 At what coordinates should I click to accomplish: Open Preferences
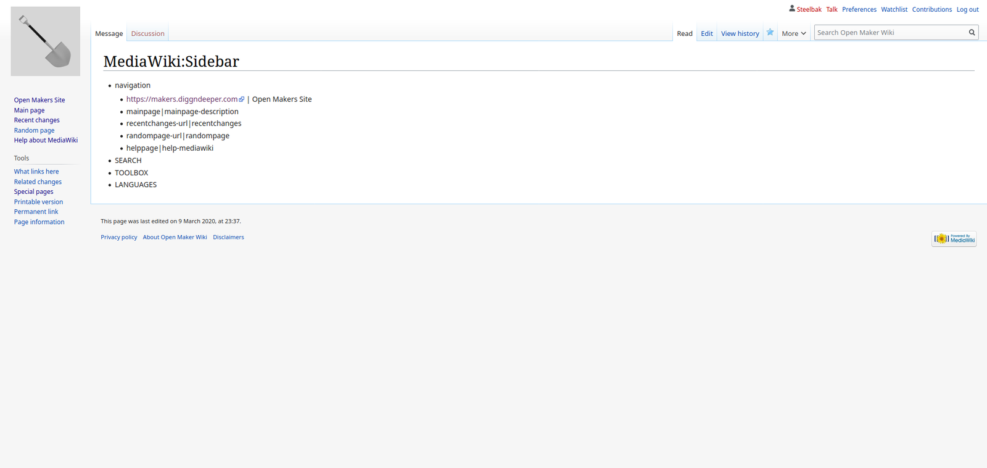point(859,9)
